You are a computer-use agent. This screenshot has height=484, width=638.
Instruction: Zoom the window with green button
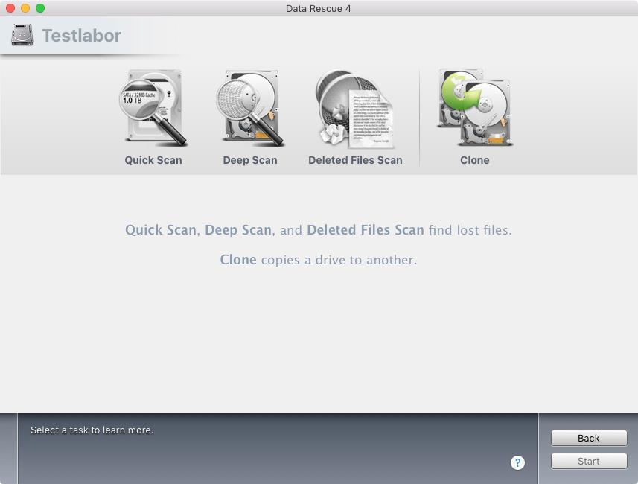(40, 8)
